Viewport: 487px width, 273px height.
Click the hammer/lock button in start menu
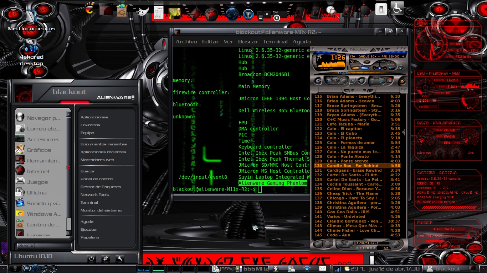coord(119,259)
